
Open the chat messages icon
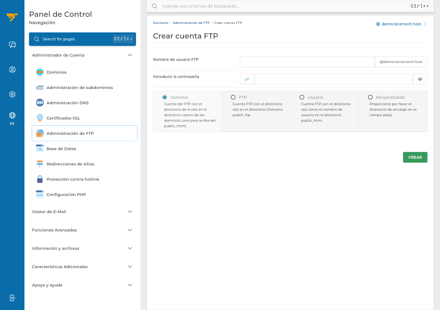click(x=12, y=45)
